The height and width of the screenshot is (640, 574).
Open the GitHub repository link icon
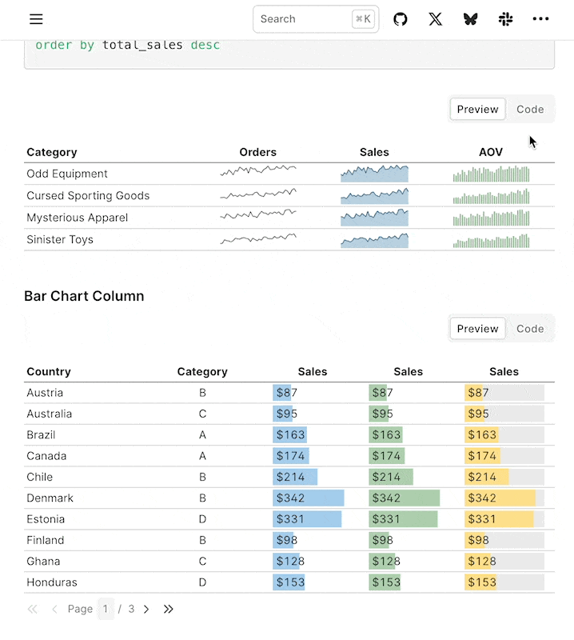coord(401,19)
